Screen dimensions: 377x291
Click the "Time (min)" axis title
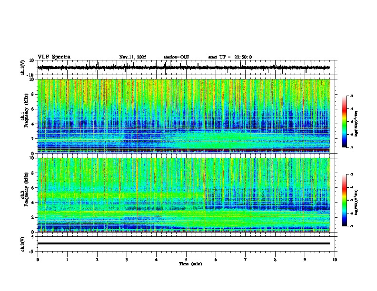pyautogui.click(x=190, y=264)
